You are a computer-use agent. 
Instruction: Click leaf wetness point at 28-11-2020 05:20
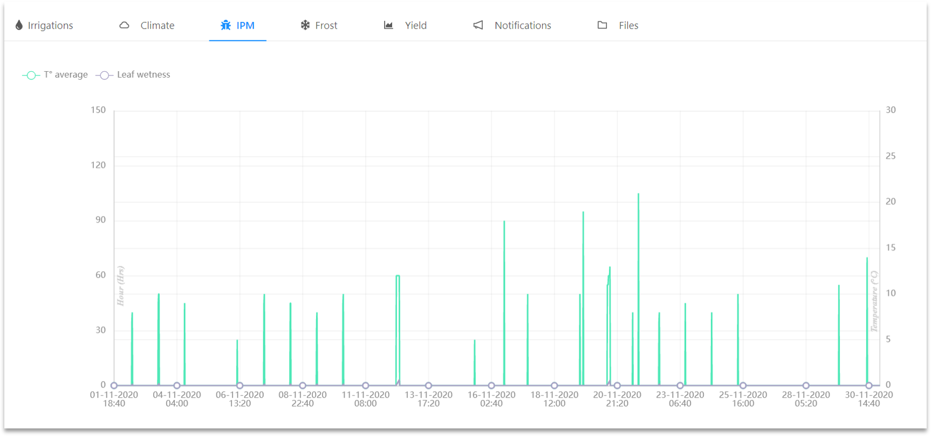coord(806,385)
